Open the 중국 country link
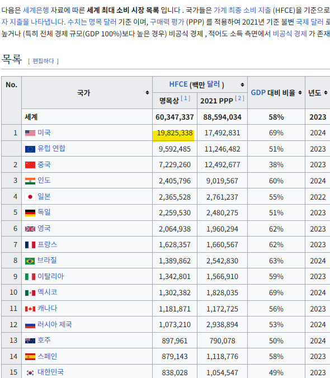This screenshot has width=330, height=378. click(x=44, y=164)
